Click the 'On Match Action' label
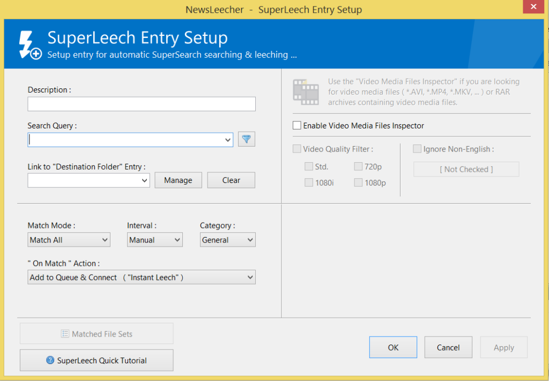This screenshot has width=549, height=381. point(64,263)
